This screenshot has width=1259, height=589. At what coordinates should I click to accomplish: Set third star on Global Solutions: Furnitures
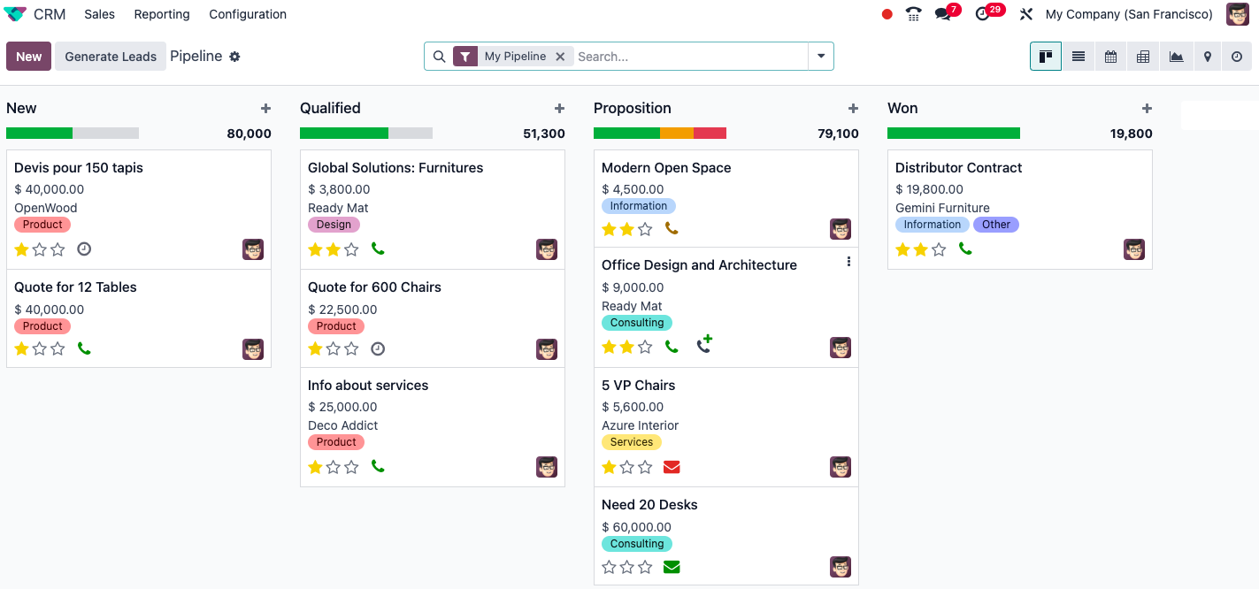[352, 249]
